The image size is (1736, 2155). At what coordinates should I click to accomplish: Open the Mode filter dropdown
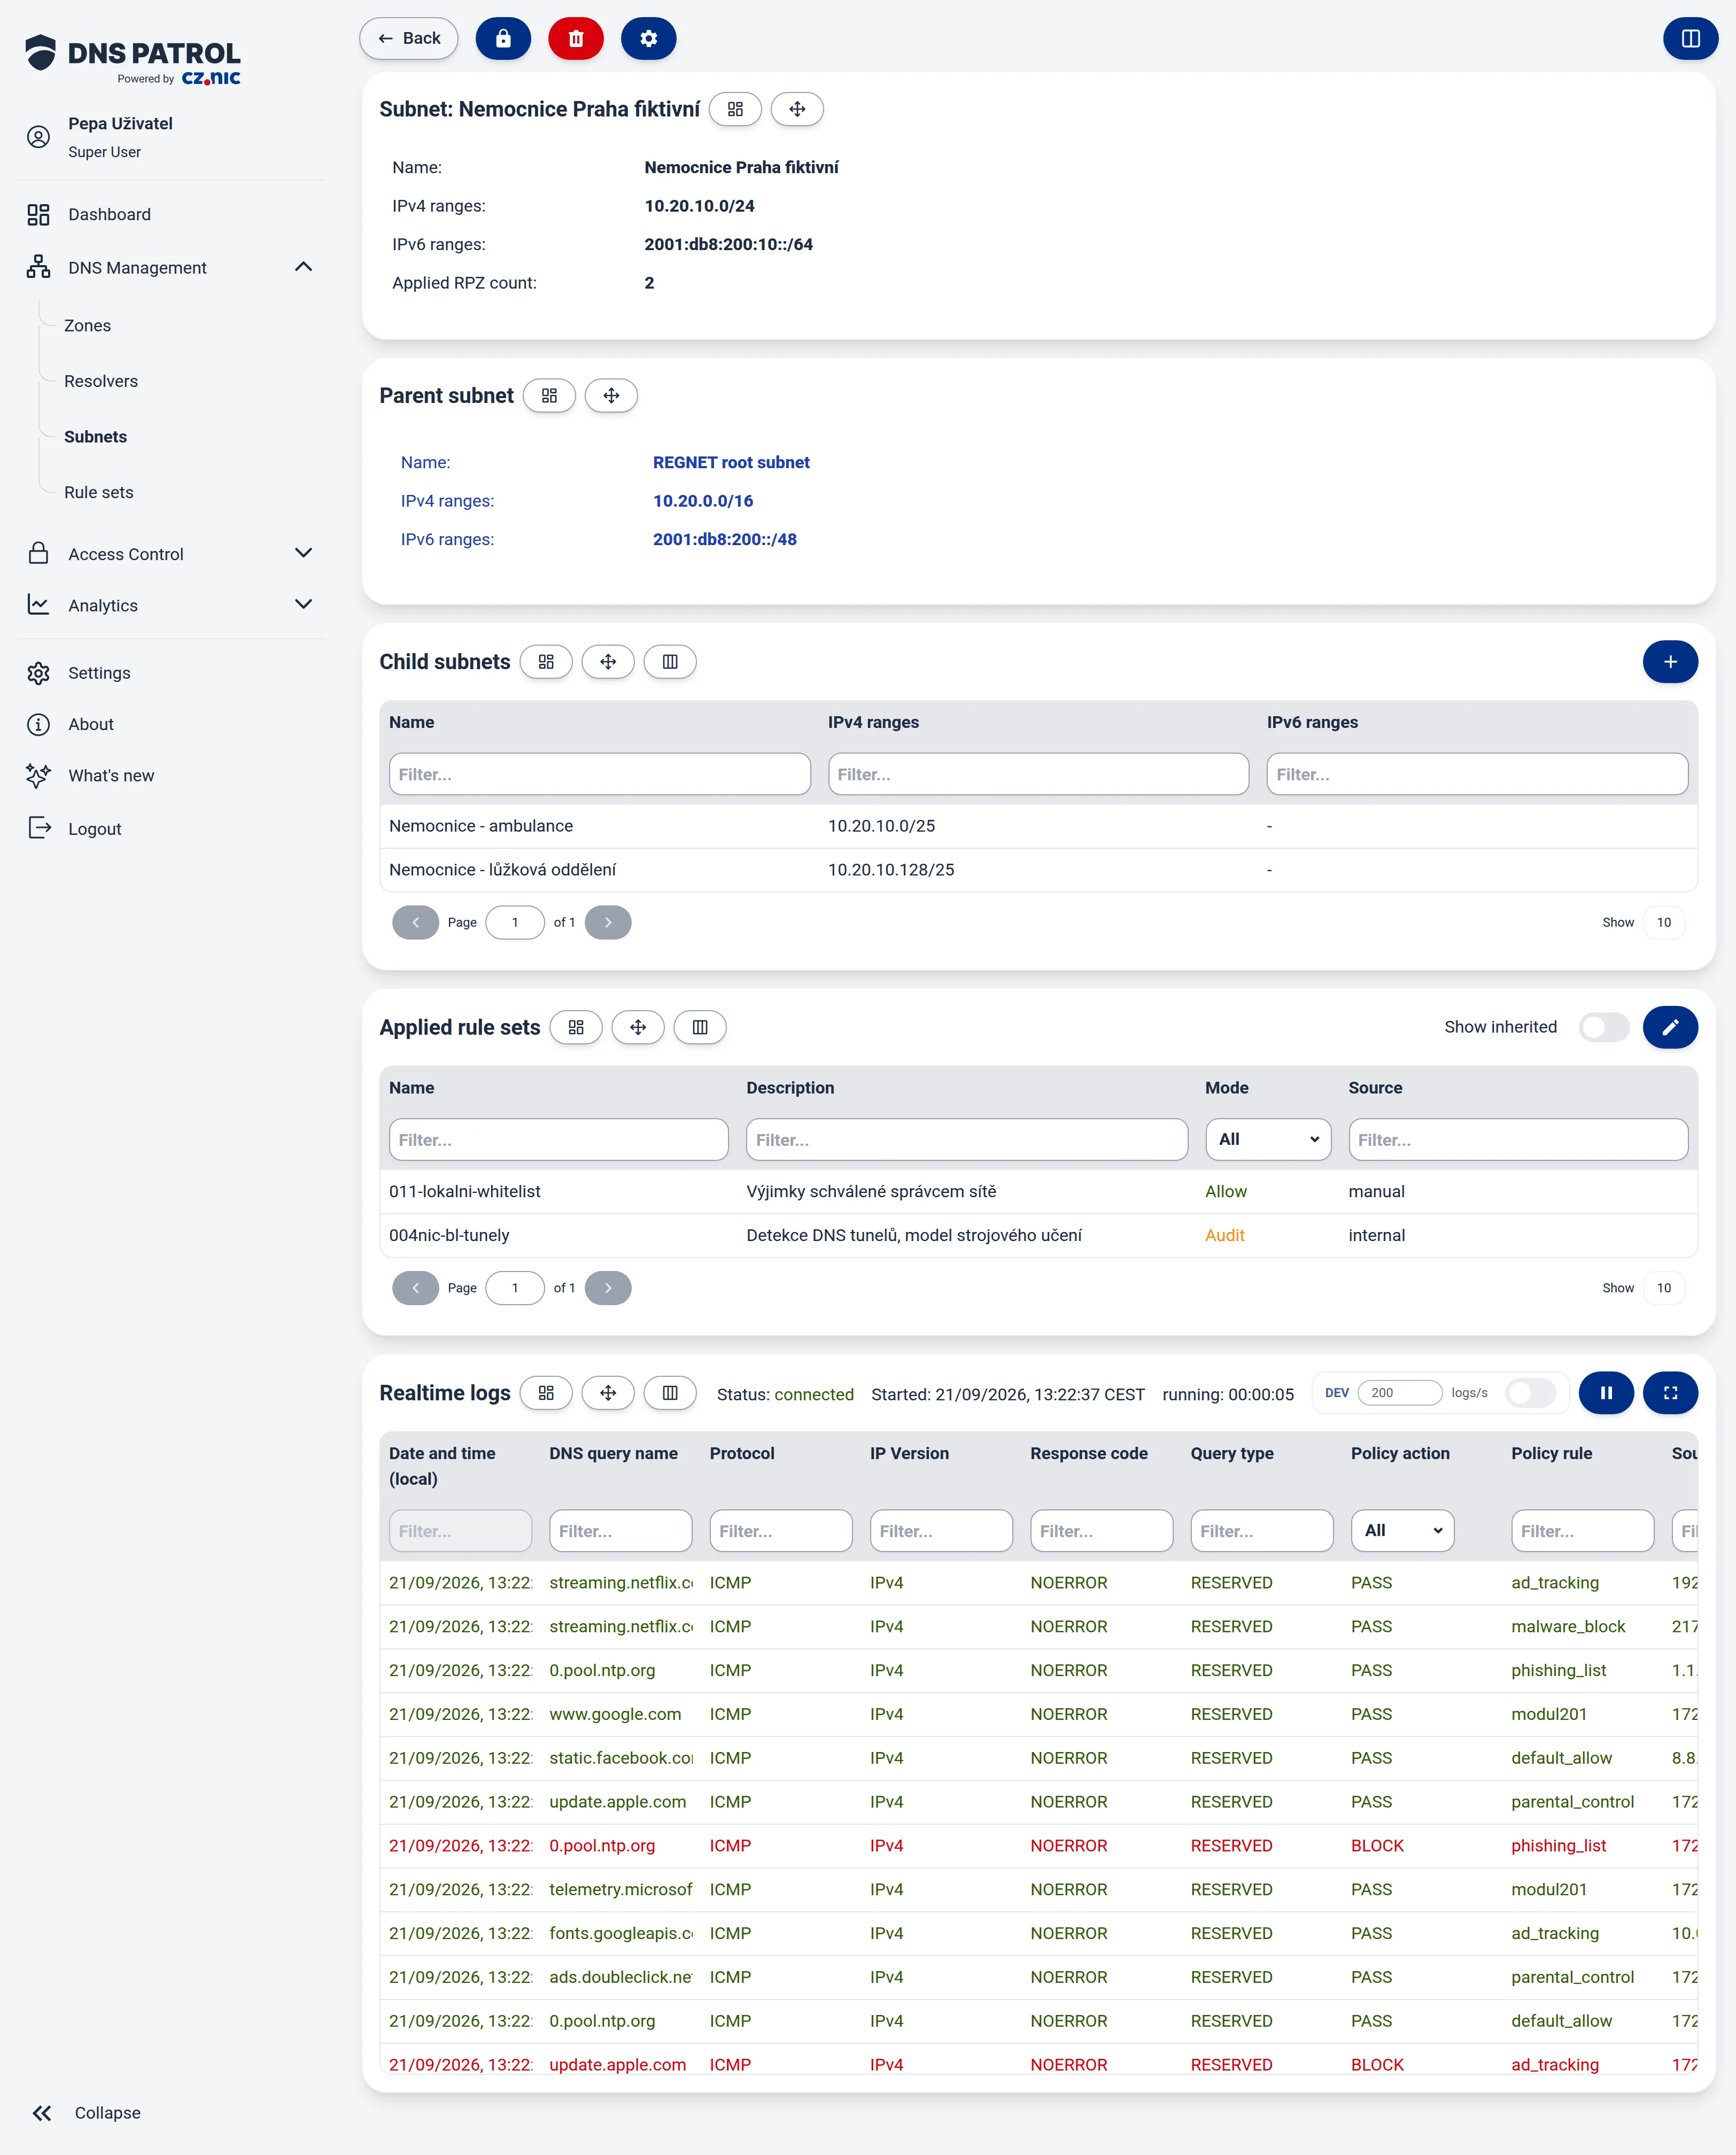[1268, 1140]
